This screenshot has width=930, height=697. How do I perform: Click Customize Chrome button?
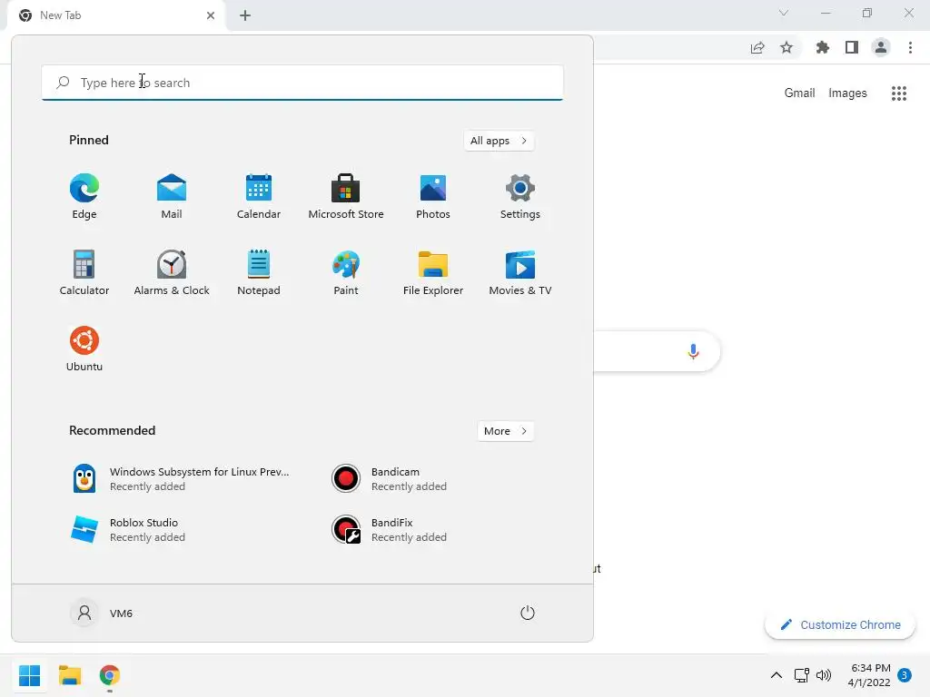(840, 624)
